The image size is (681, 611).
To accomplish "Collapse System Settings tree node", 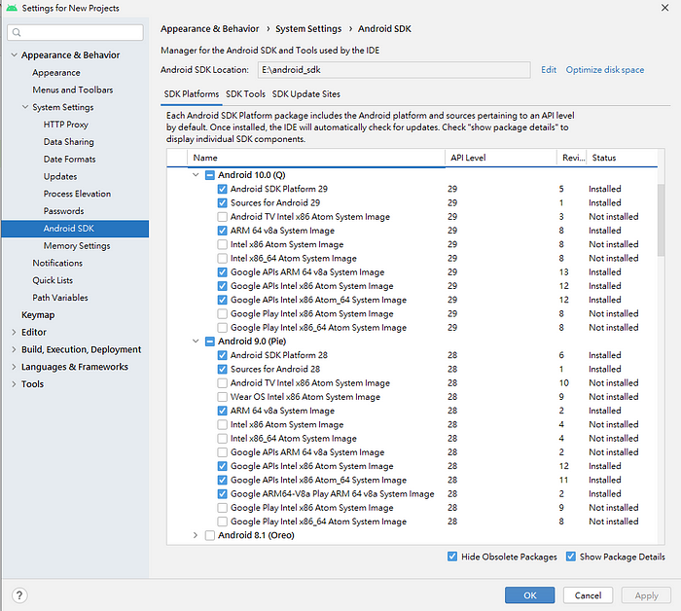I will 25,107.
